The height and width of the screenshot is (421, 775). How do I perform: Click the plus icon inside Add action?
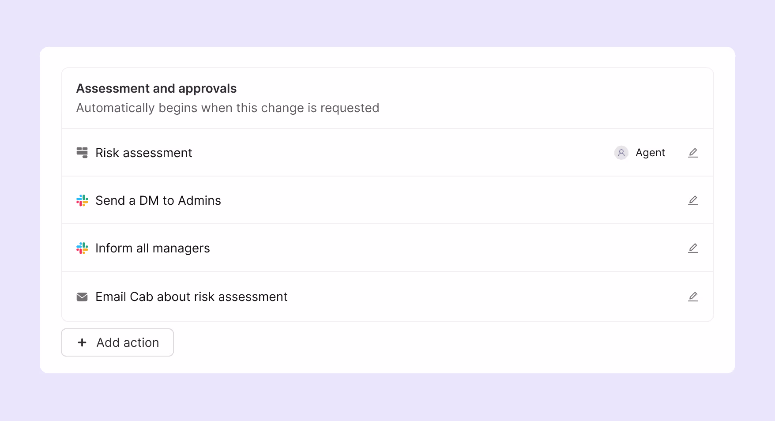coord(82,342)
